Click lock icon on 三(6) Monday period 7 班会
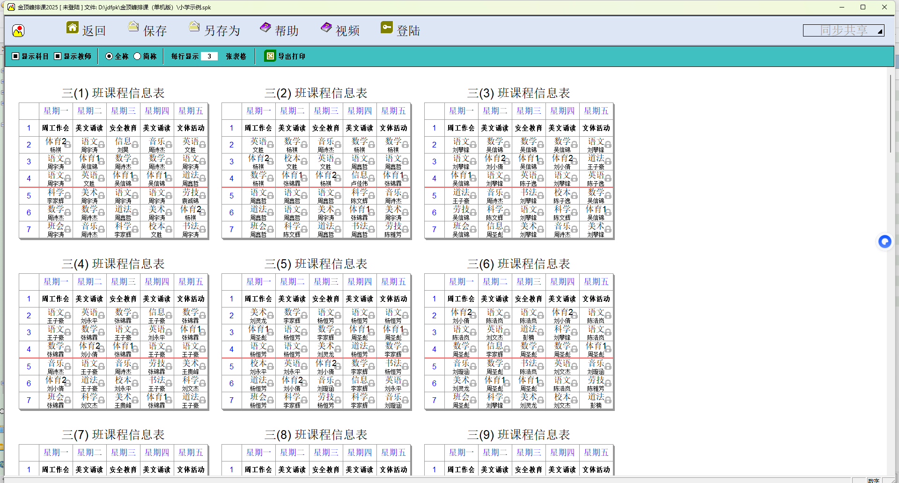The height and width of the screenshot is (483, 899). [473, 400]
